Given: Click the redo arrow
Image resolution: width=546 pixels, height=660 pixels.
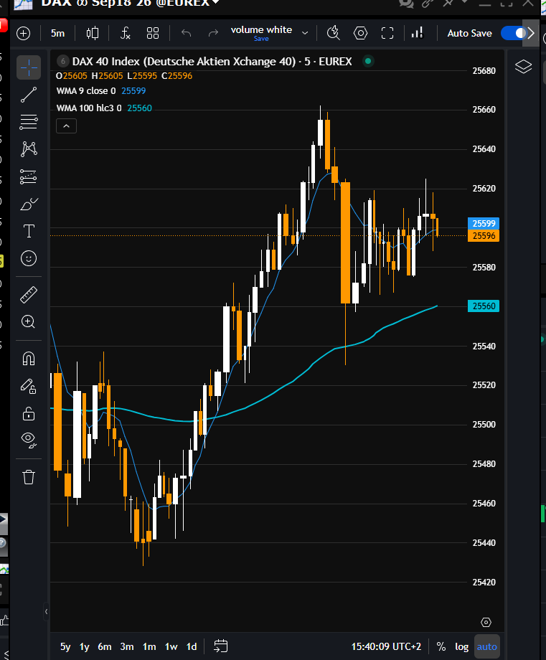Looking at the screenshot, I should click(213, 33).
